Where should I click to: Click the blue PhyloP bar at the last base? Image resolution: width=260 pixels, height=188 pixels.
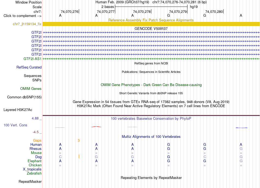pos(242,128)
